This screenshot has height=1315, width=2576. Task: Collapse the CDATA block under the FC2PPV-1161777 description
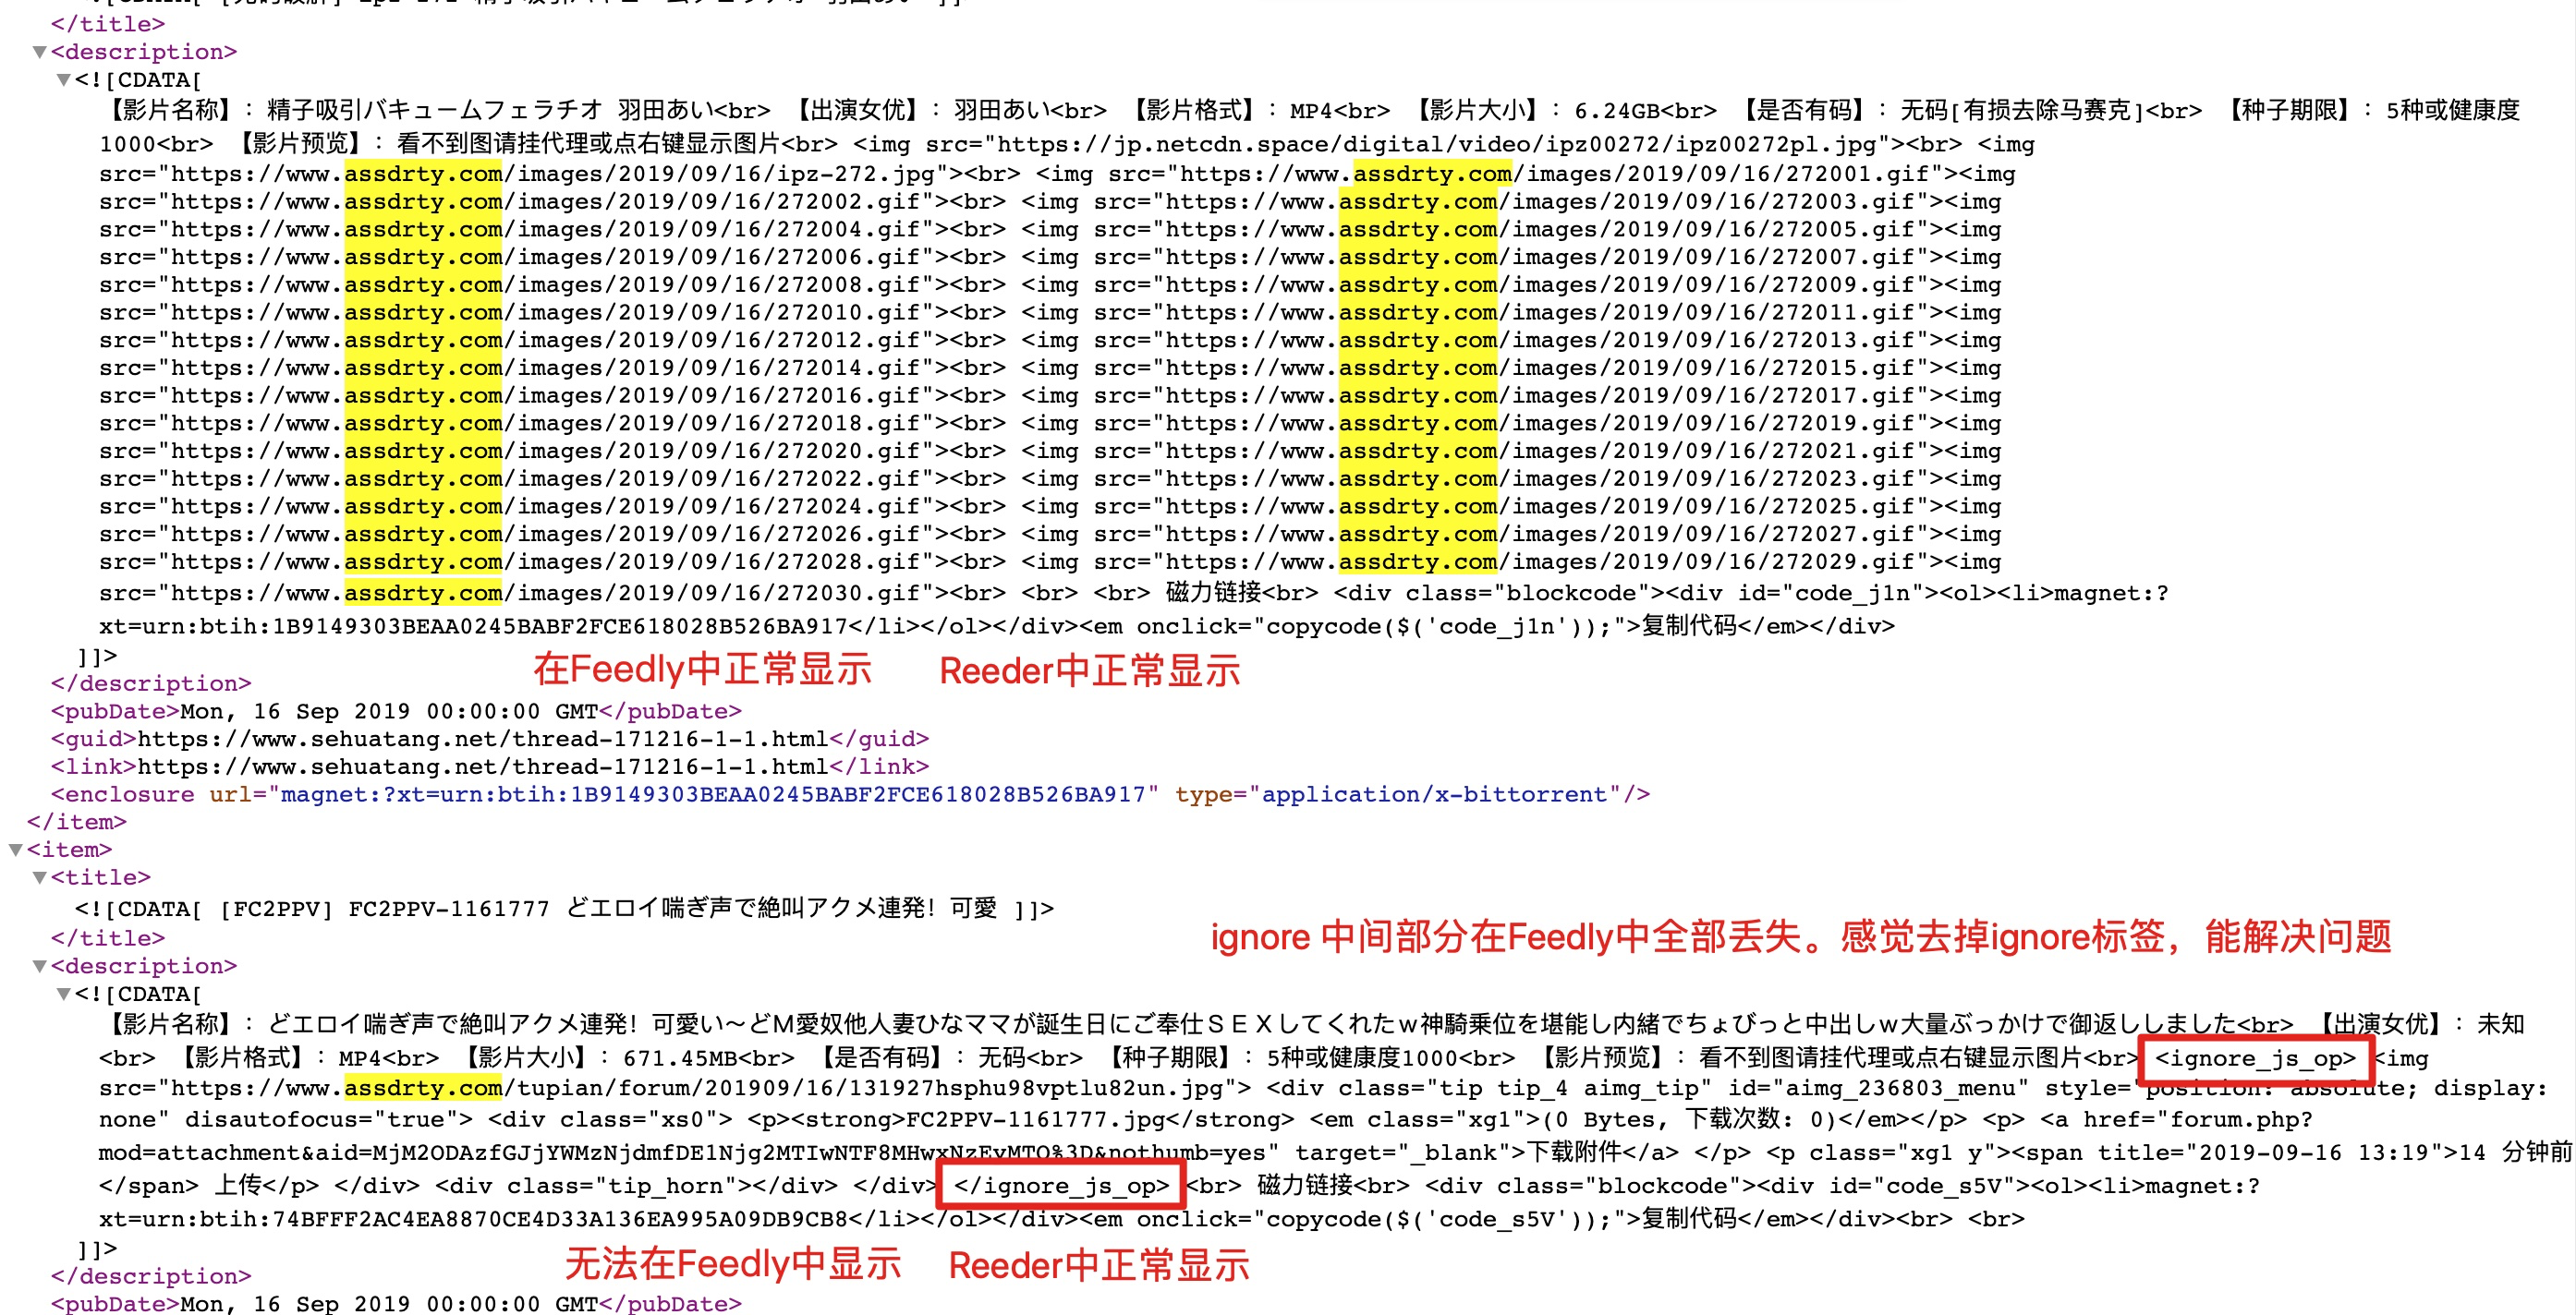(64, 995)
